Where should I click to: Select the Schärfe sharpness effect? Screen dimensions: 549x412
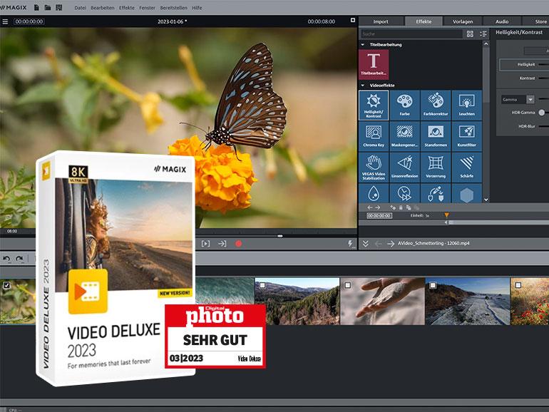pyautogui.click(x=466, y=167)
